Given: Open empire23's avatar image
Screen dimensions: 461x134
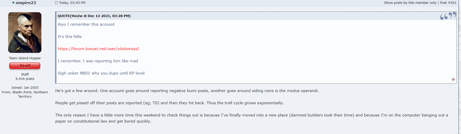Looking at the screenshot, I should 25,33.
